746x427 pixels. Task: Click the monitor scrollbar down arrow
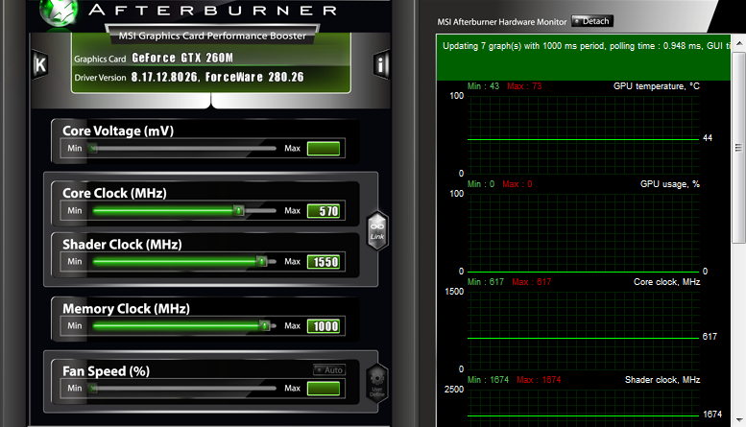[x=739, y=420]
